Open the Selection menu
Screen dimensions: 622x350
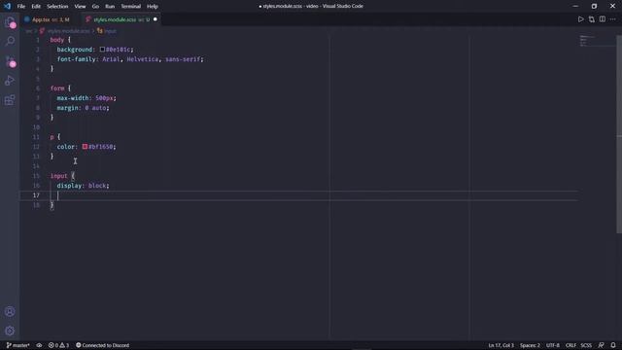click(x=57, y=7)
